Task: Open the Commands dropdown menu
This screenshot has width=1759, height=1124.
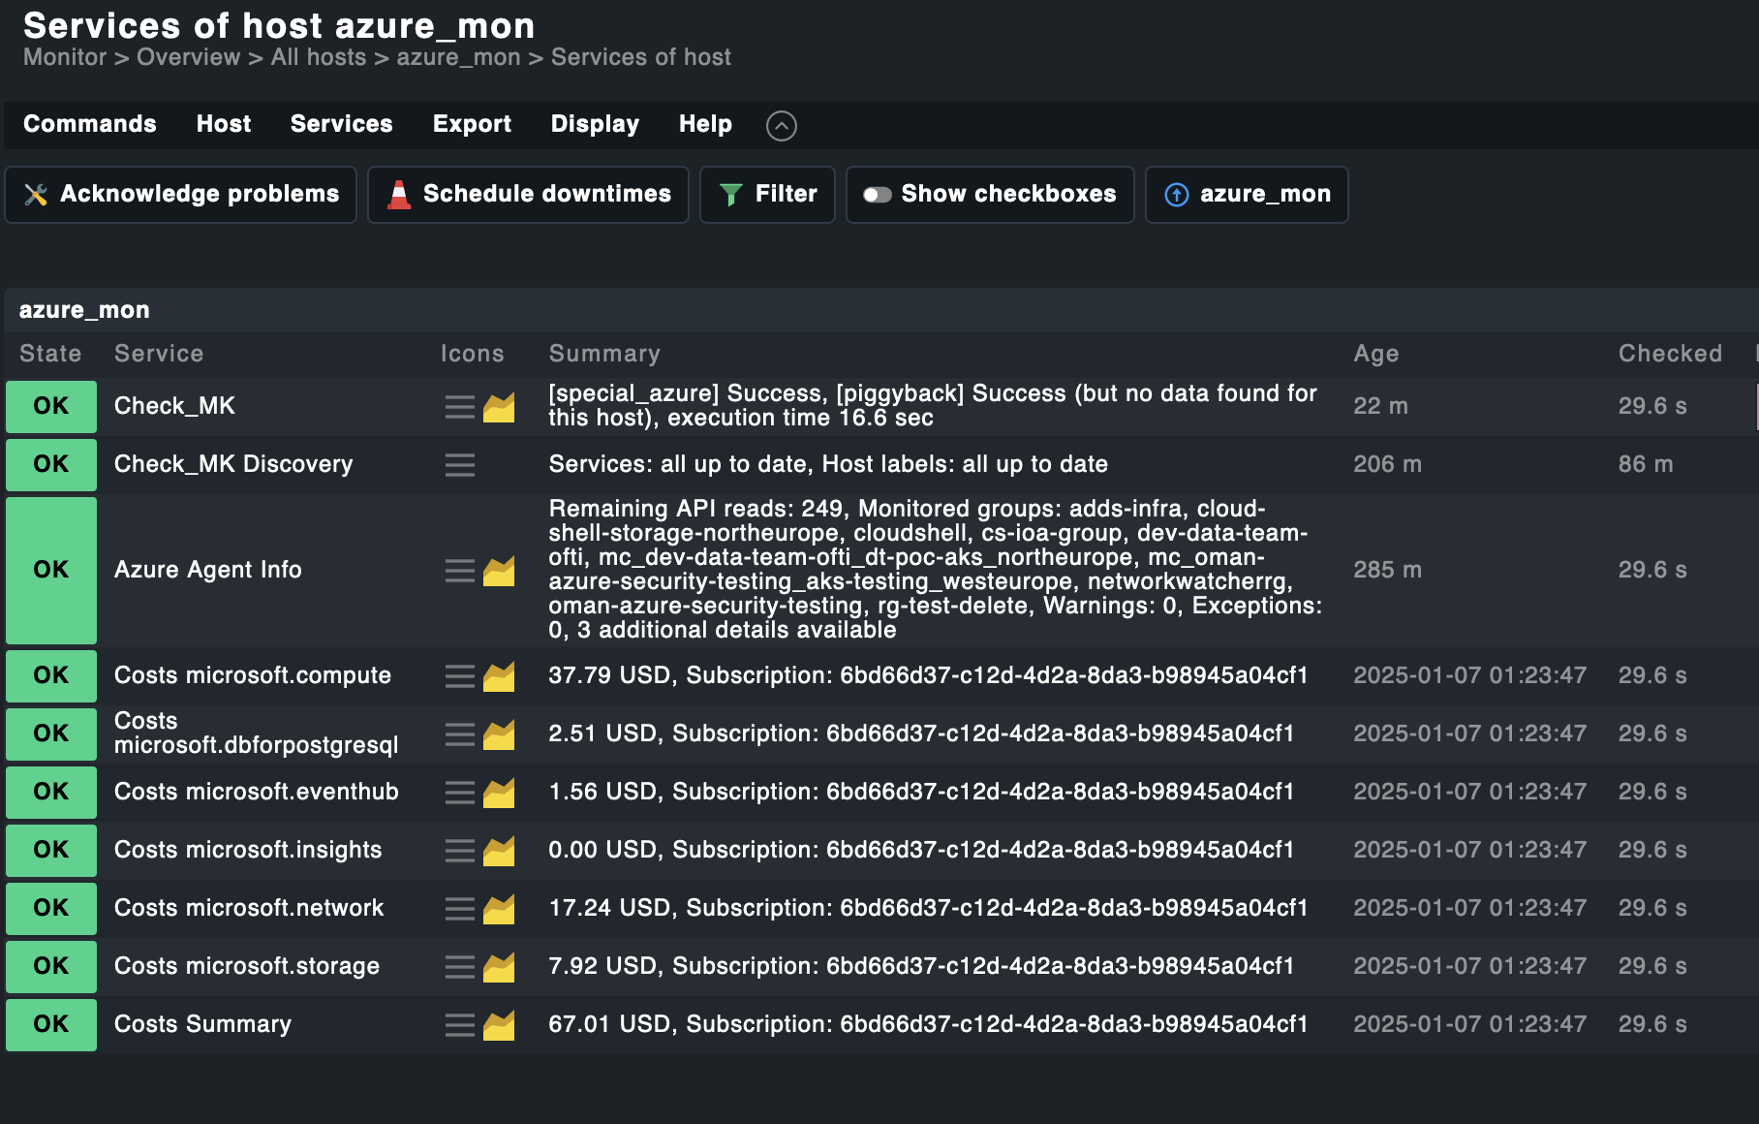Action: (89, 124)
